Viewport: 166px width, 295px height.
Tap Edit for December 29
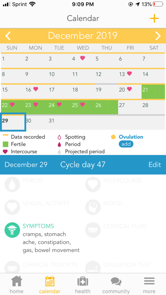155,165
